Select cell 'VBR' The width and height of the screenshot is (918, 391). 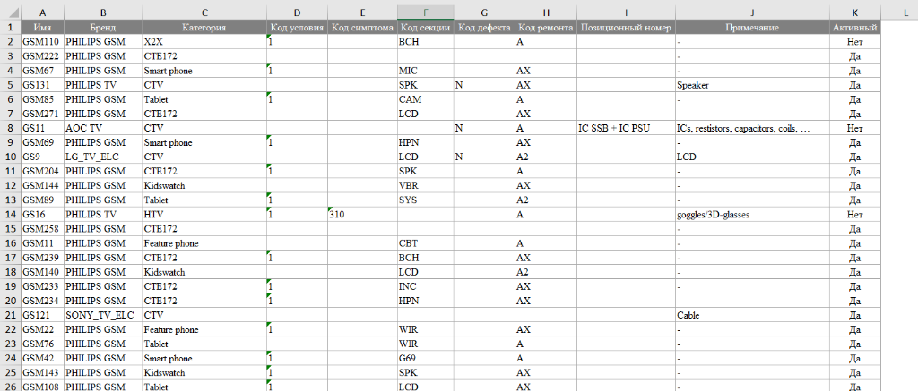[x=426, y=186]
